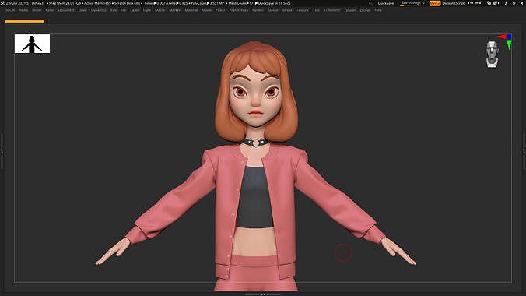526x296 pixels.
Task: Open the Marker menu
Action: 175,10
